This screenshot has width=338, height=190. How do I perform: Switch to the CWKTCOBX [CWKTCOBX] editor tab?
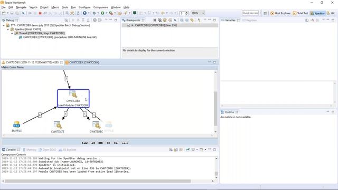point(82,62)
